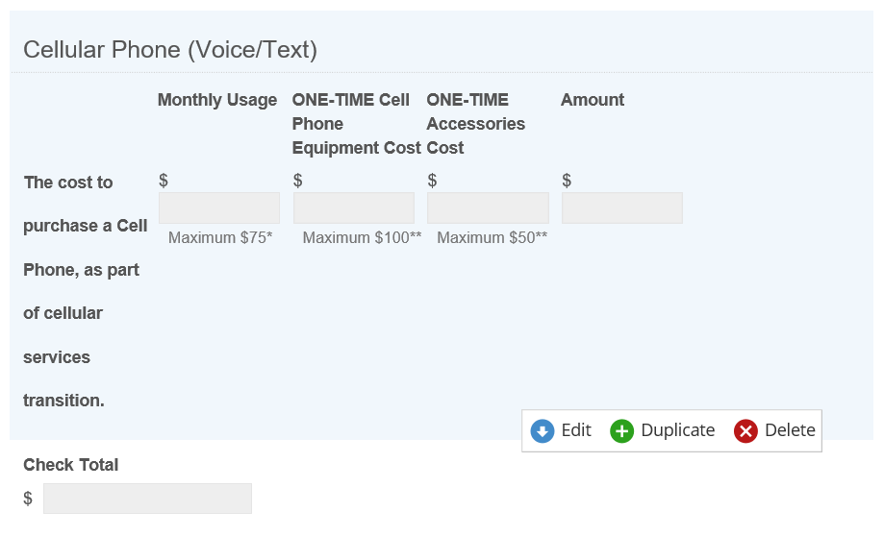
Task: Click into the Amount input field
Action: coord(621,208)
